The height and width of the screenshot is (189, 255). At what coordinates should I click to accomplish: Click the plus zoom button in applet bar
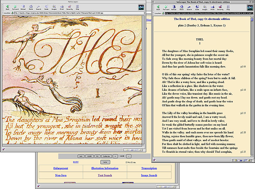point(115,156)
